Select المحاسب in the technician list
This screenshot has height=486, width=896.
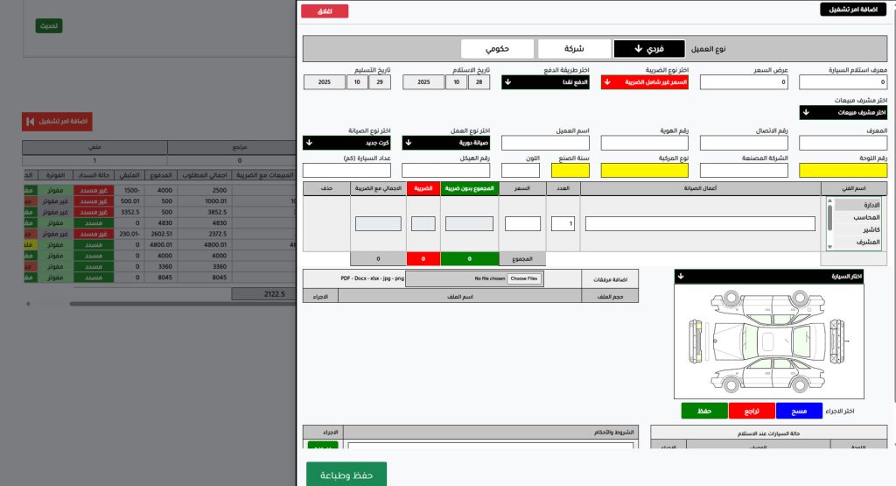coord(856,217)
